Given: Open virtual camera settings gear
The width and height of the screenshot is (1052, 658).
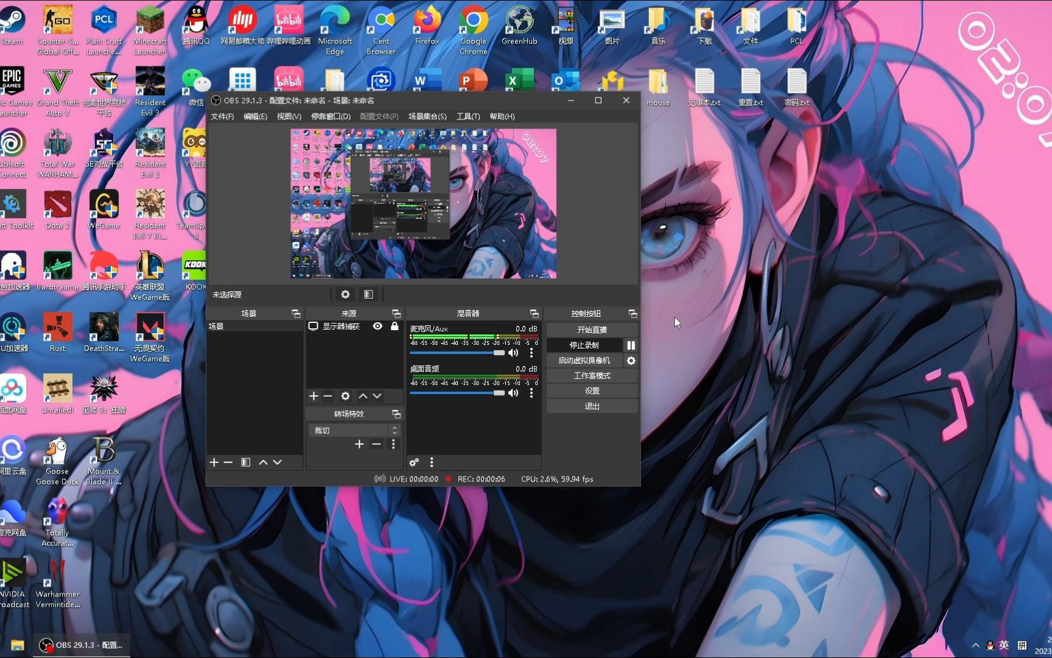Looking at the screenshot, I should coord(631,361).
